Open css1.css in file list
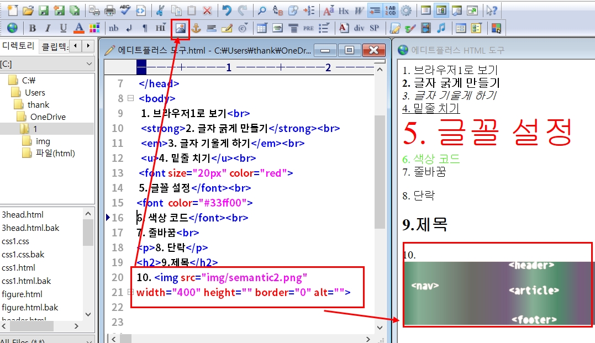This screenshot has width=595, height=343. tap(15, 241)
